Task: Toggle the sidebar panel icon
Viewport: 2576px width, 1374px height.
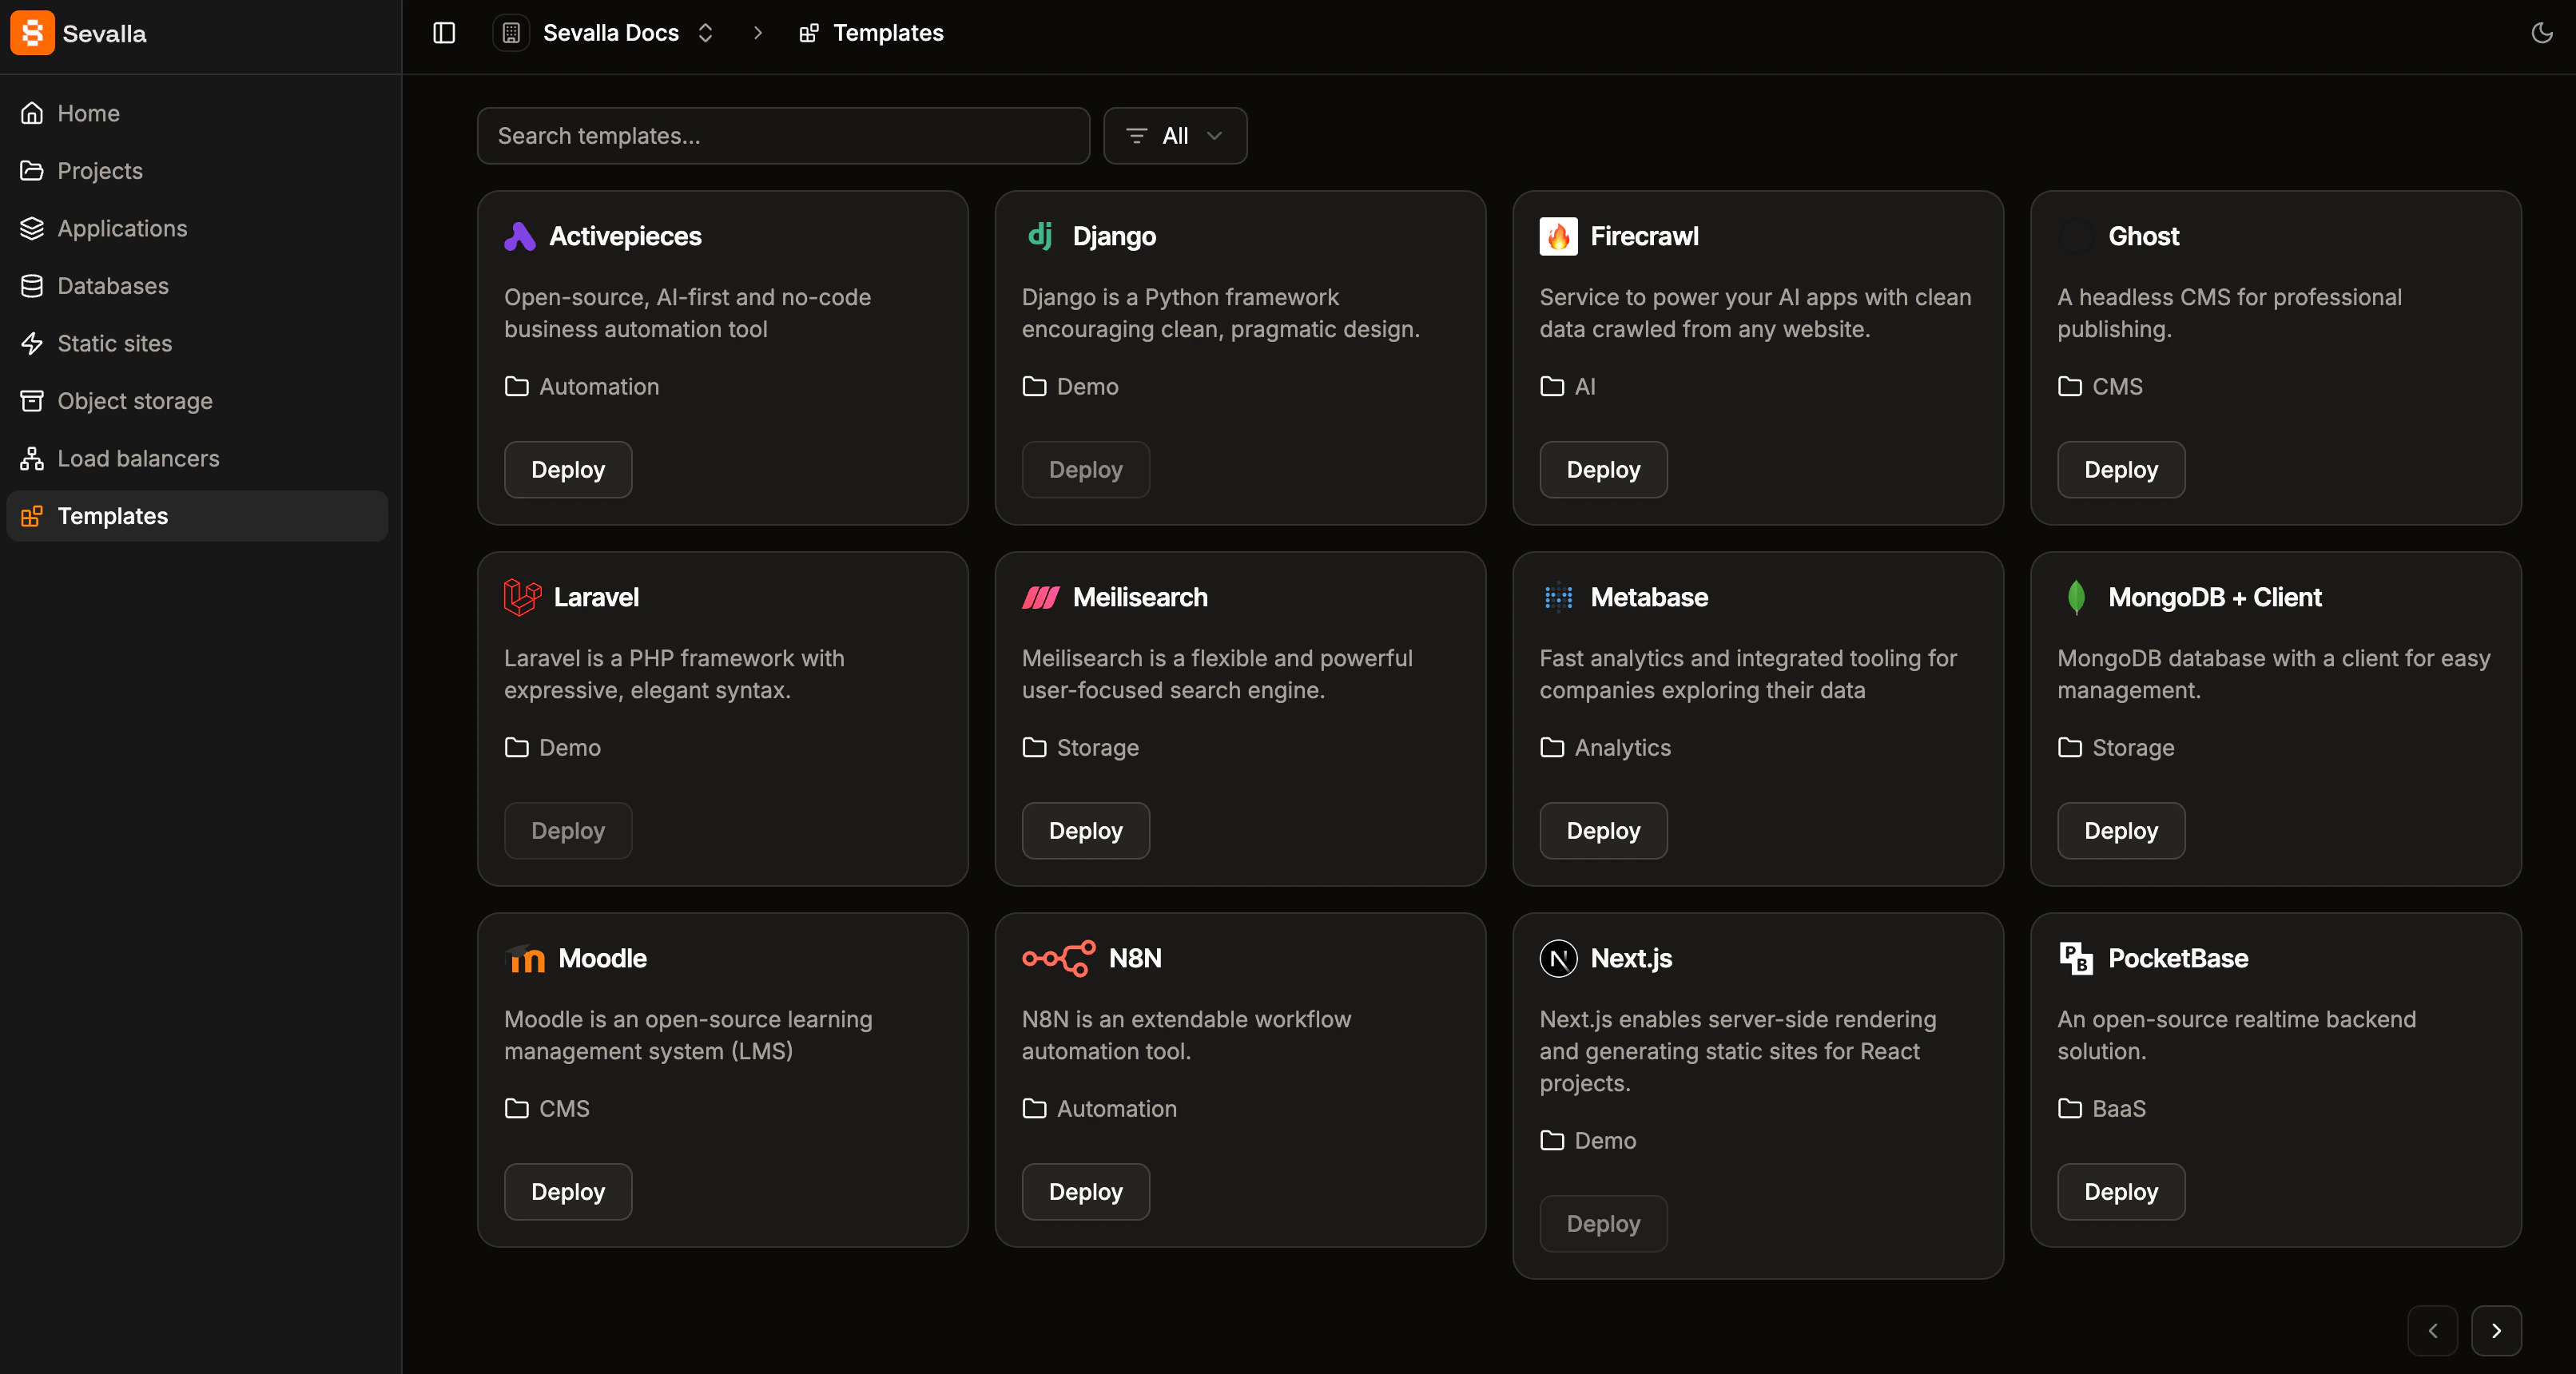Action: click(444, 33)
